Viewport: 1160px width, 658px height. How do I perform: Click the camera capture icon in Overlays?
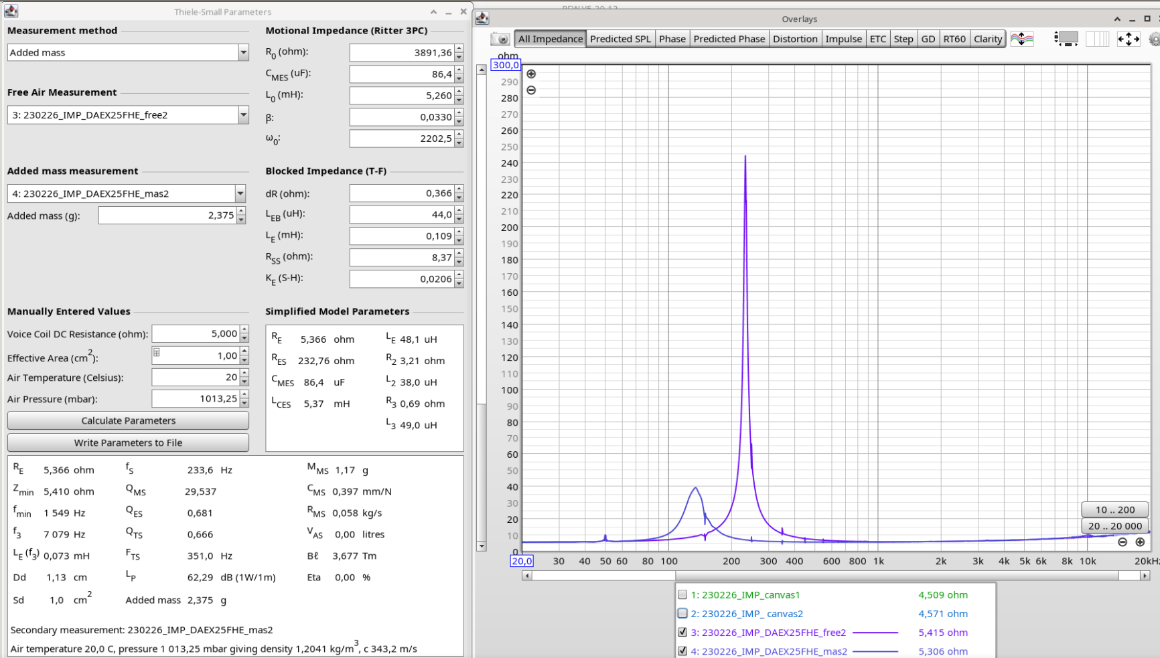click(x=500, y=39)
